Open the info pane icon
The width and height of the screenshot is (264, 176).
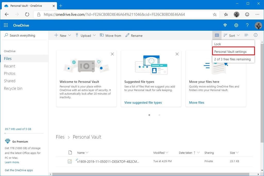(255, 35)
